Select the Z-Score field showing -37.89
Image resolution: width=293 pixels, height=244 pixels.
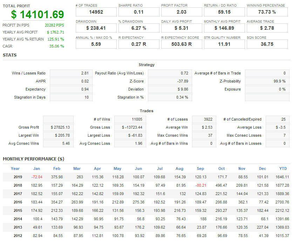(x=170, y=81)
